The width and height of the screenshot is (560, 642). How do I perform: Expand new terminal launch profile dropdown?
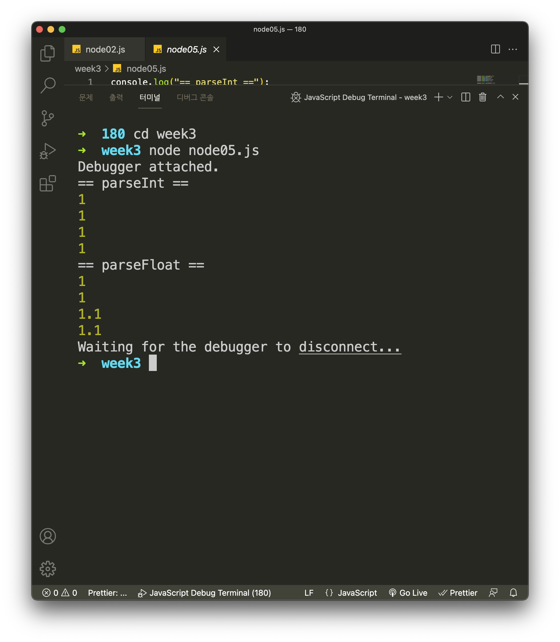pos(450,97)
